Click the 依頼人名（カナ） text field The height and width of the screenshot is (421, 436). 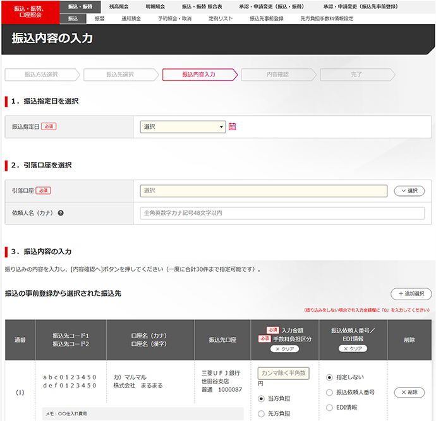click(x=282, y=213)
